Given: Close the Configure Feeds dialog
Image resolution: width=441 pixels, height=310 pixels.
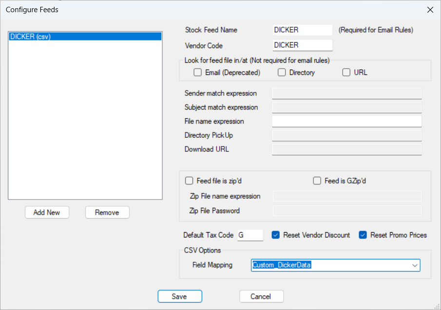Looking at the screenshot, I should click(x=430, y=10).
